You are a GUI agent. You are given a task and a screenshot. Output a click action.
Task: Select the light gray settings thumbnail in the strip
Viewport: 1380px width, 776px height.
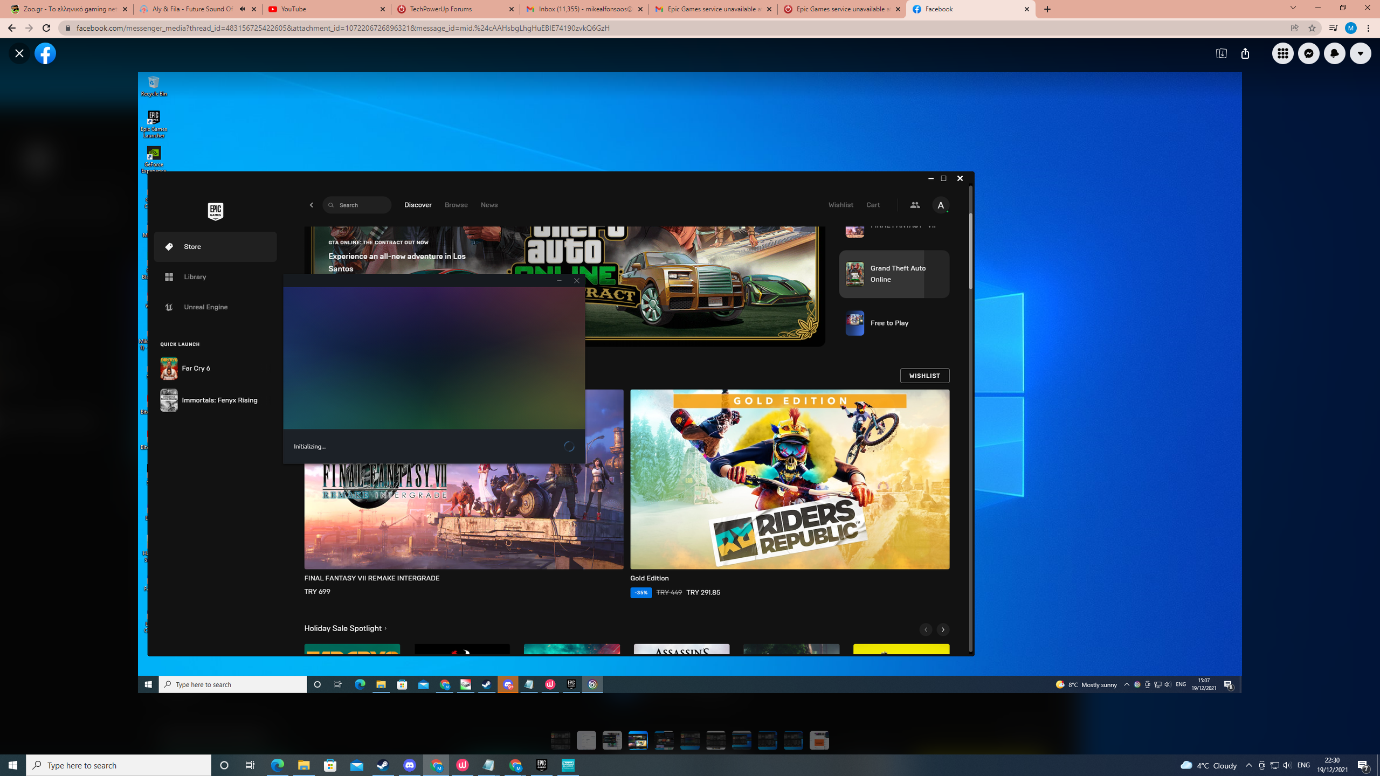click(586, 740)
